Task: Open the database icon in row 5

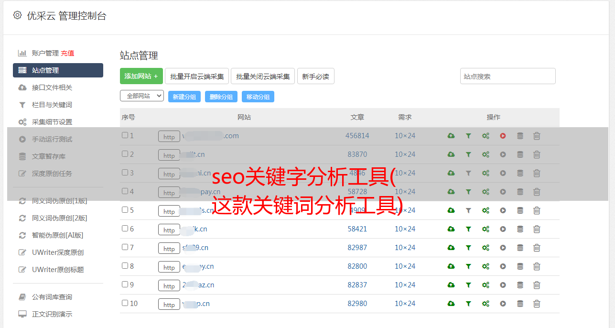Action: coord(520,210)
